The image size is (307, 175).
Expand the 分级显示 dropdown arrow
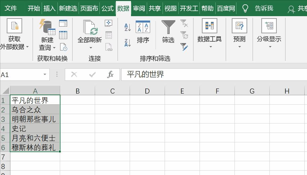pyautogui.click(x=270, y=47)
